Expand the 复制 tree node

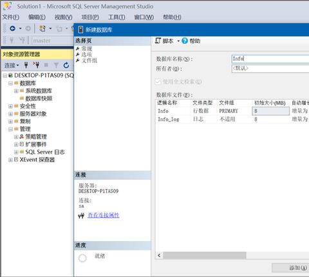[10, 121]
